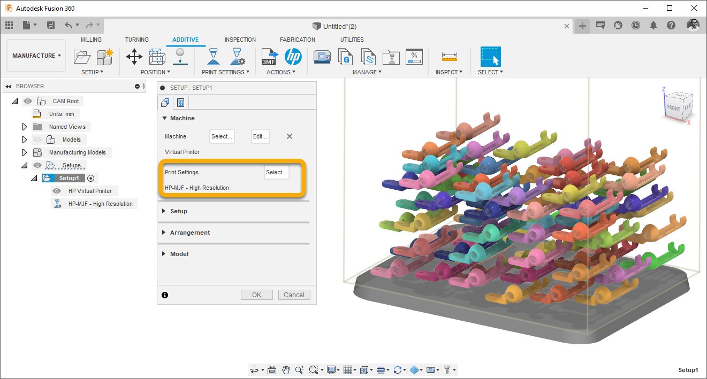707x379 pixels.
Task: Open the Machine Library icon in Manage
Action: (321, 56)
